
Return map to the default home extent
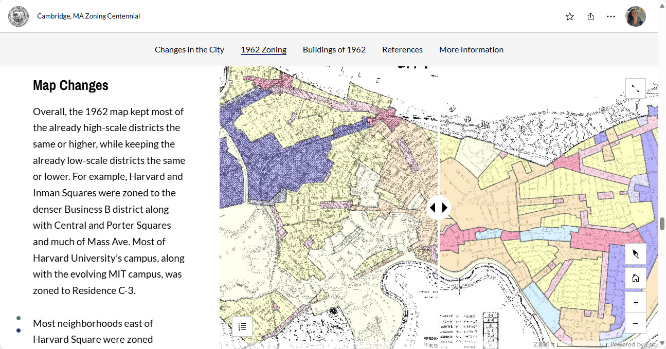(635, 278)
